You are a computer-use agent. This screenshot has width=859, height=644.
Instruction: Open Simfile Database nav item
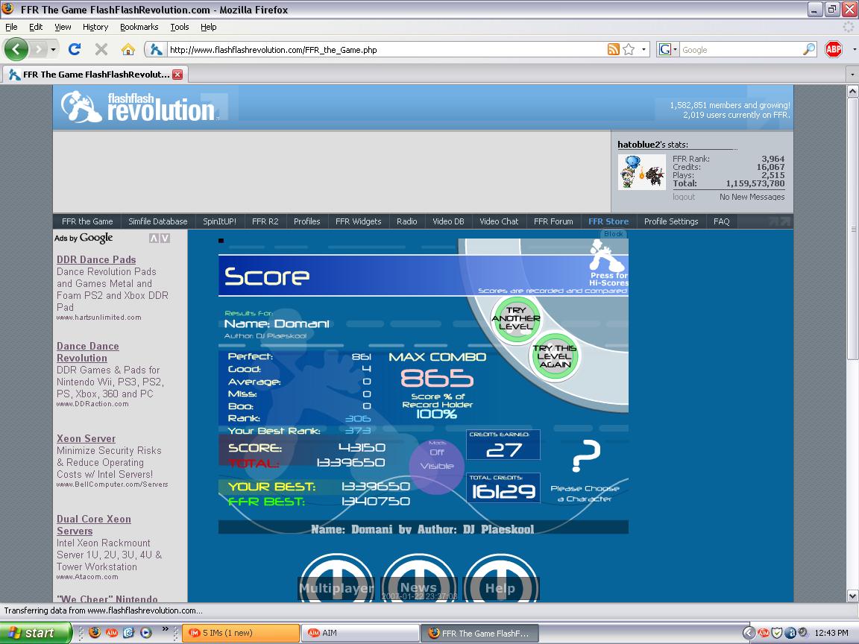point(158,221)
